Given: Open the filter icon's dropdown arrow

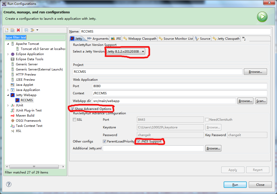Looking at the screenshot, I should click(37, 30).
